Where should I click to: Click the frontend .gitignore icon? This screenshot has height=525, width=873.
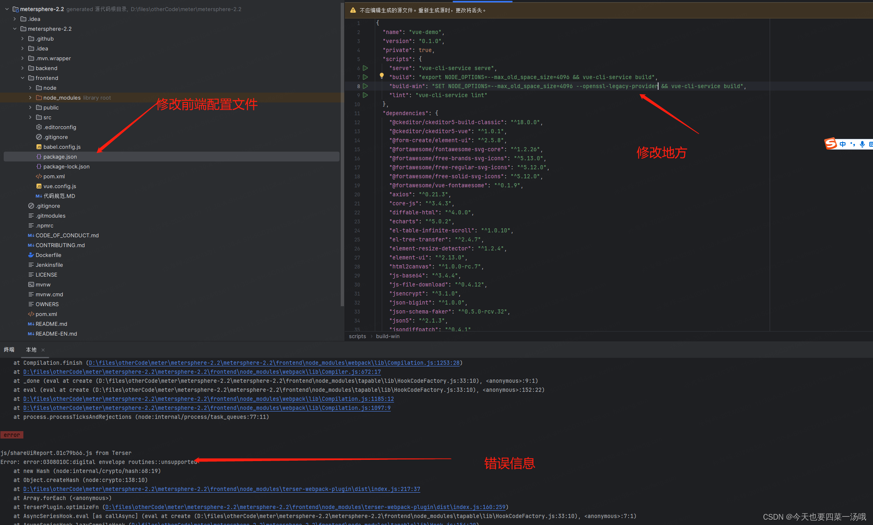(39, 137)
